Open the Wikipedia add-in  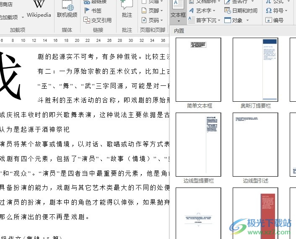click(x=39, y=10)
